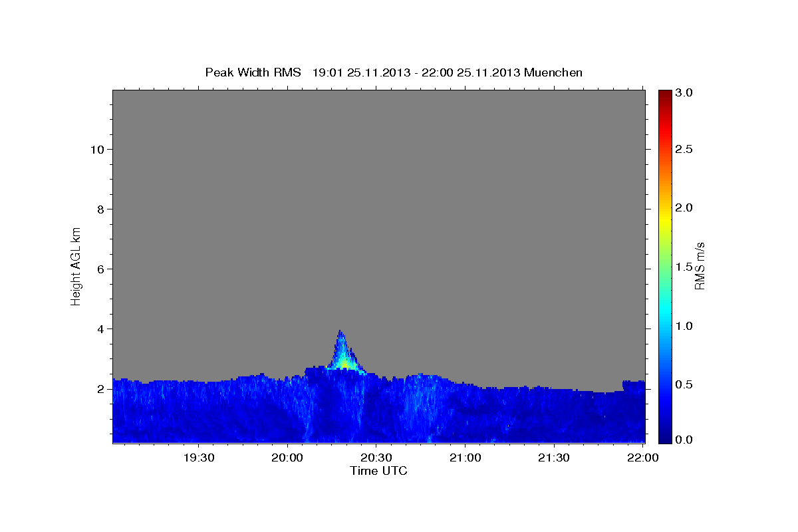Click the colorbar value 2.0
The image size is (798, 532).
tap(684, 208)
